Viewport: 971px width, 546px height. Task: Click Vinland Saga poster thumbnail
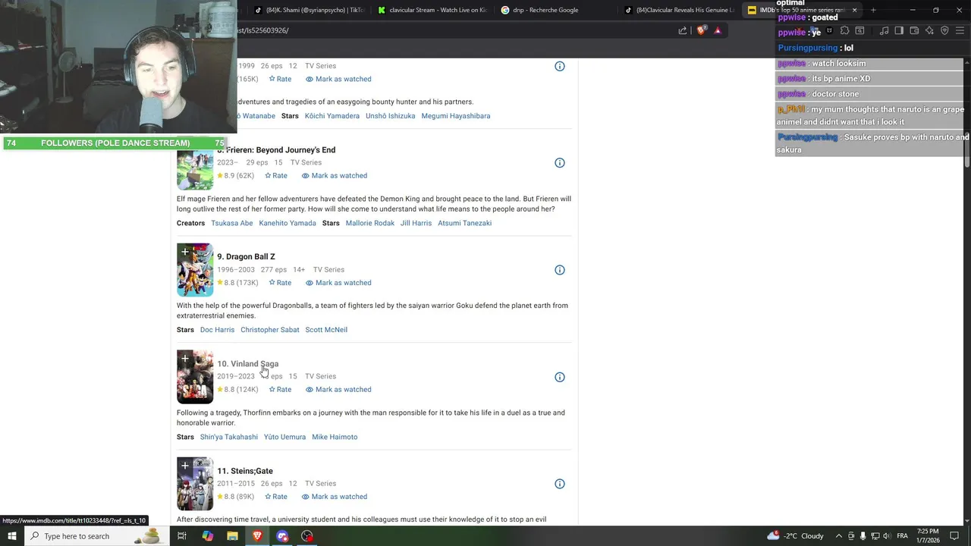[x=195, y=377]
